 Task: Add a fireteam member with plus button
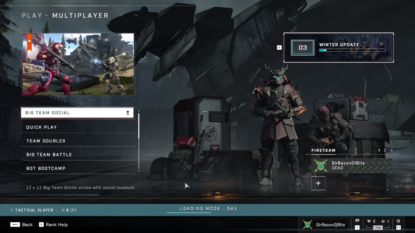click(318, 183)
